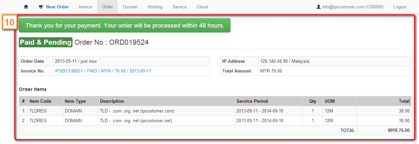Go to the Home icon
Viewport: 419px width, 144px height.
point(26,7)
